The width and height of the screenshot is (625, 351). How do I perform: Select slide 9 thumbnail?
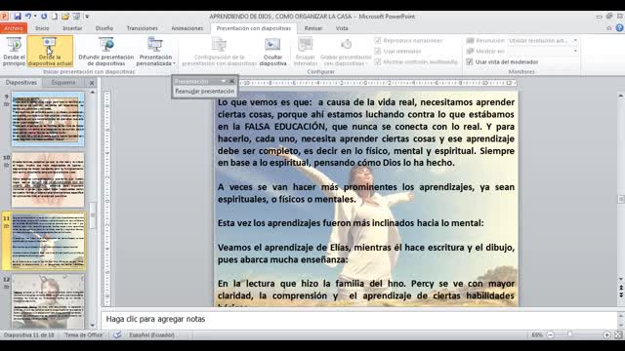click(x=48, y=119)
